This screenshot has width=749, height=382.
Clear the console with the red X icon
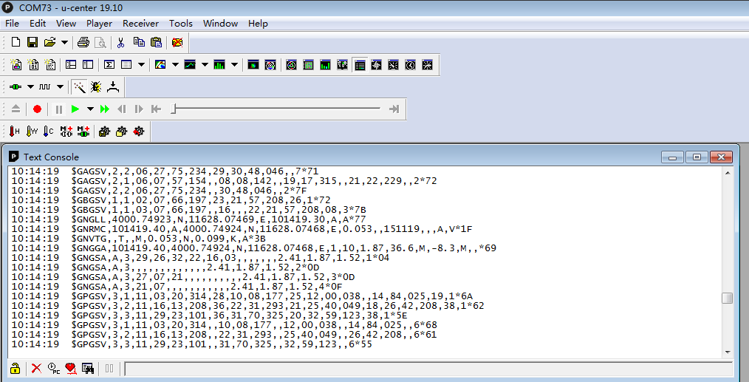point(36,368)
